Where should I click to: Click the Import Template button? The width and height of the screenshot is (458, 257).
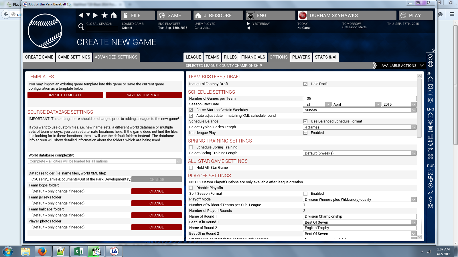point(65,95)
